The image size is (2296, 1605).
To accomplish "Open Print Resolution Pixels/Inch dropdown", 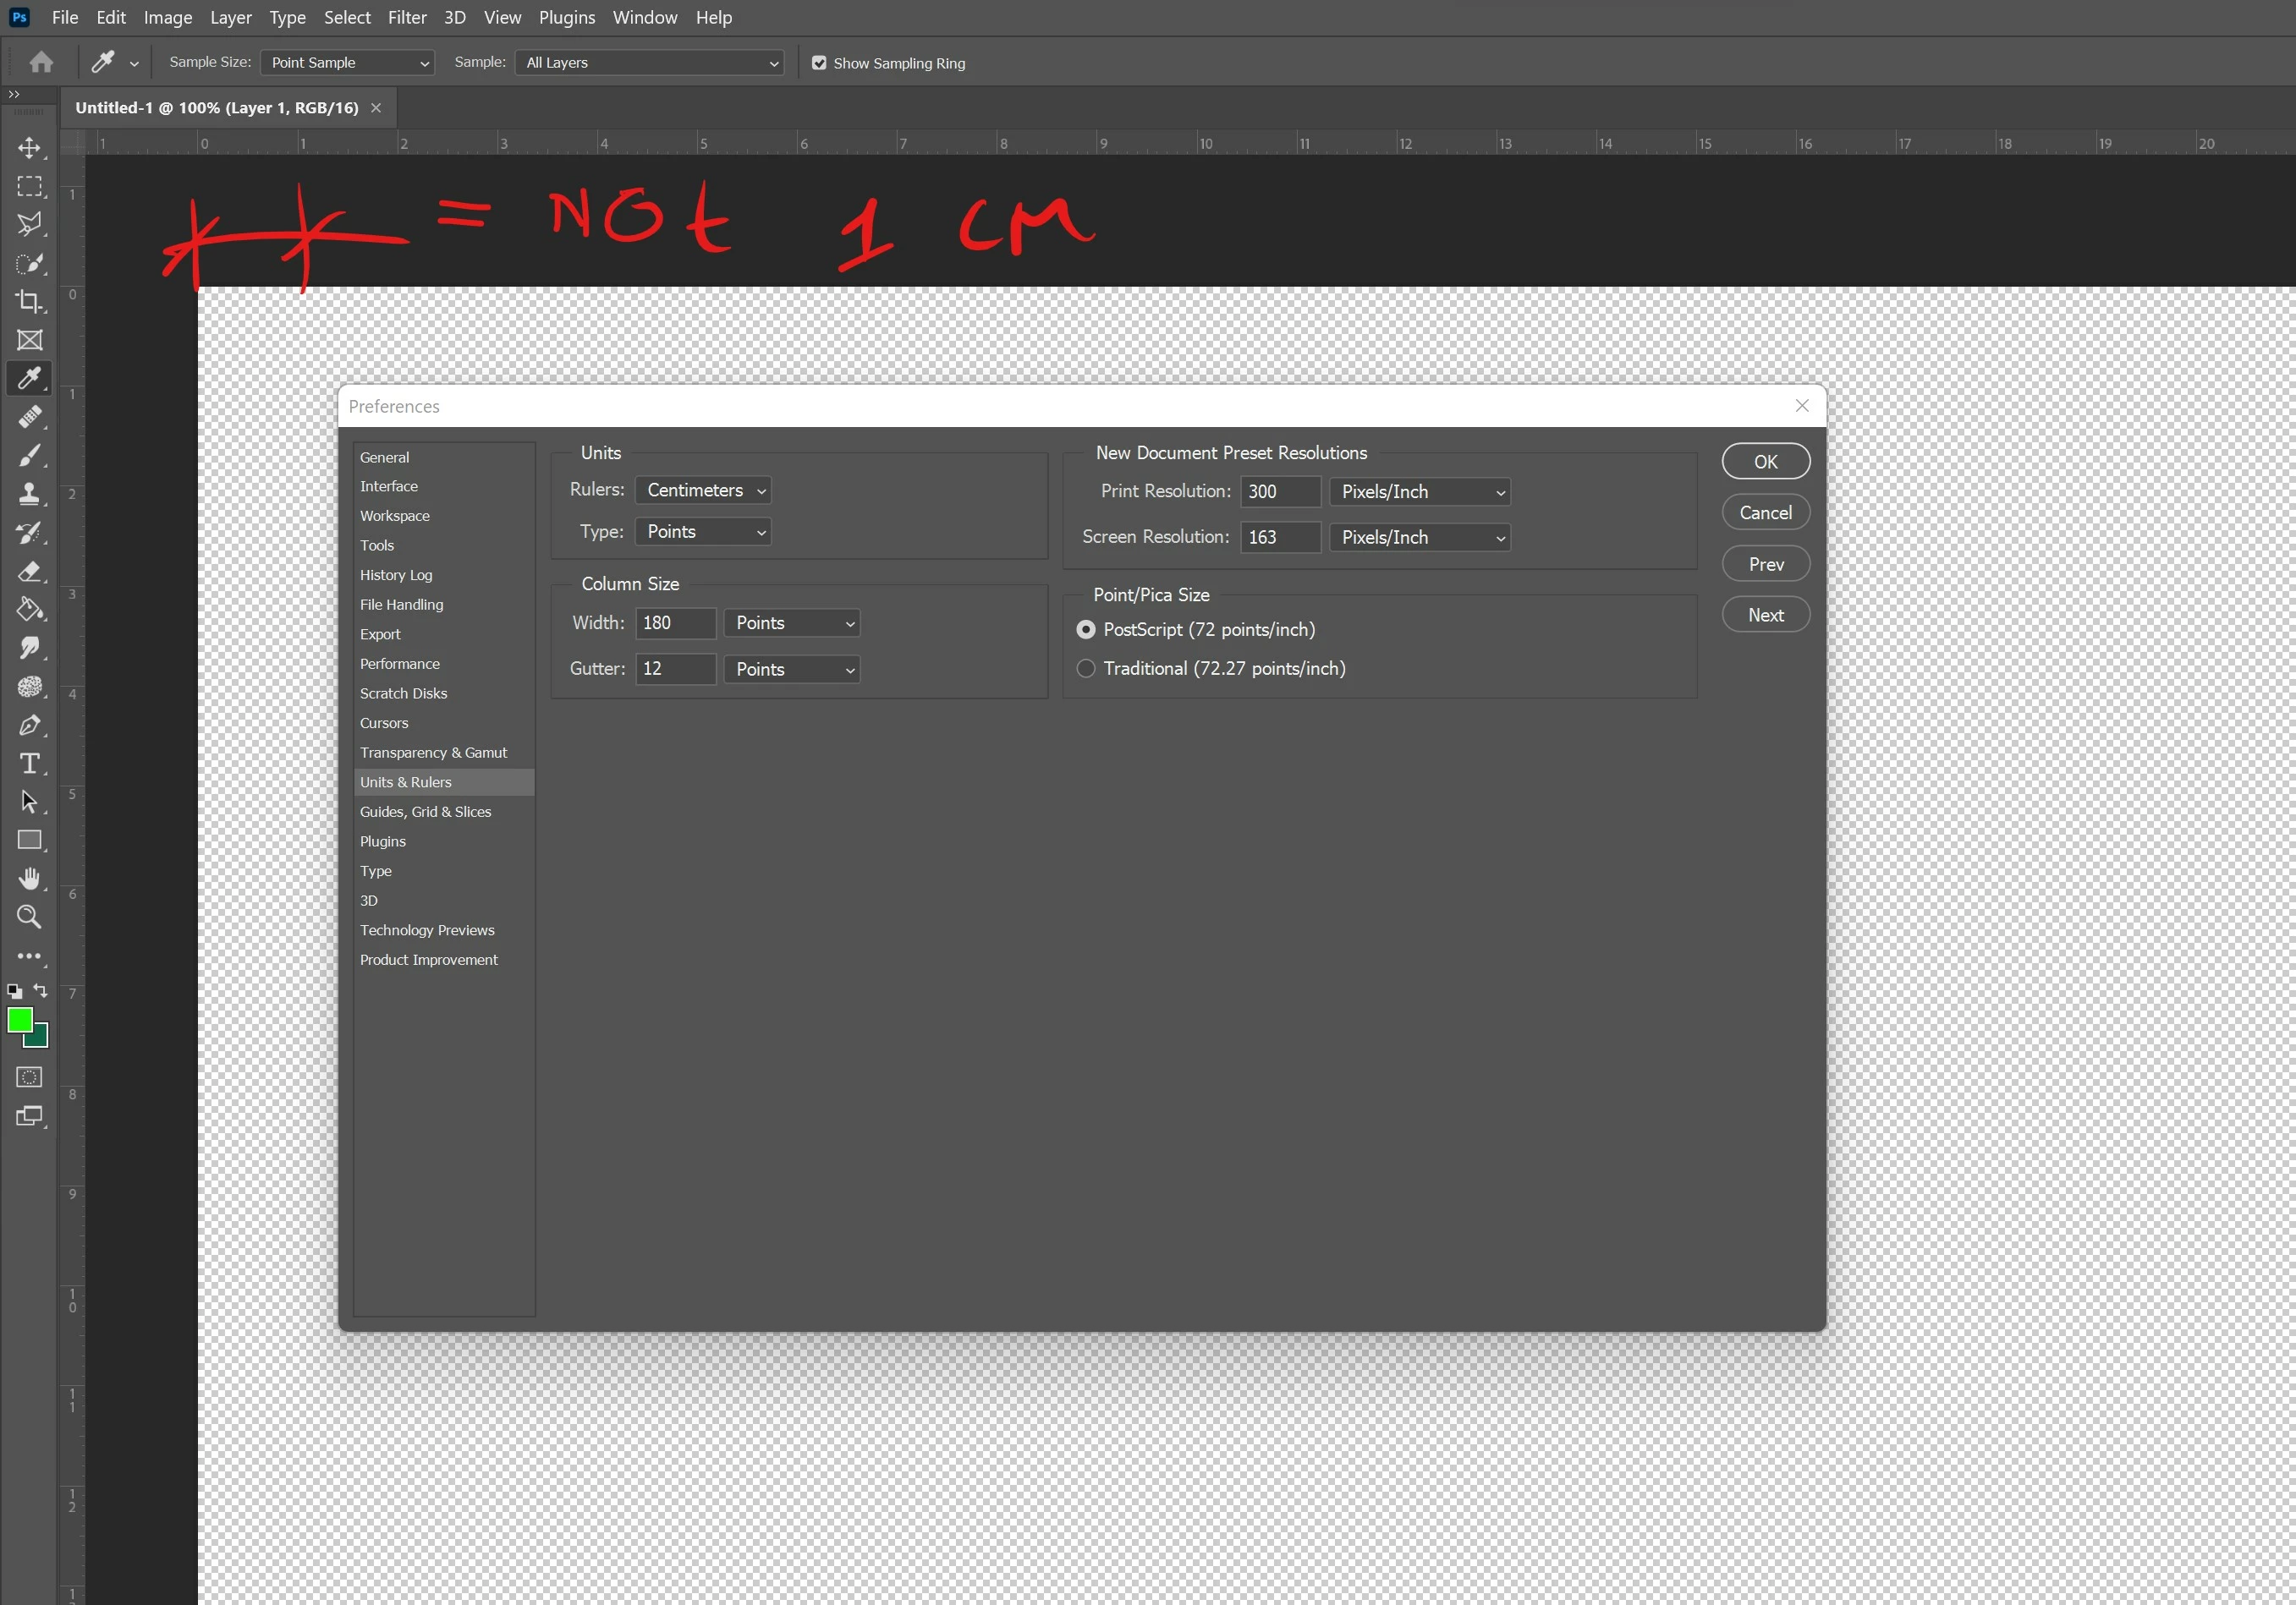I will (1419, 491).
